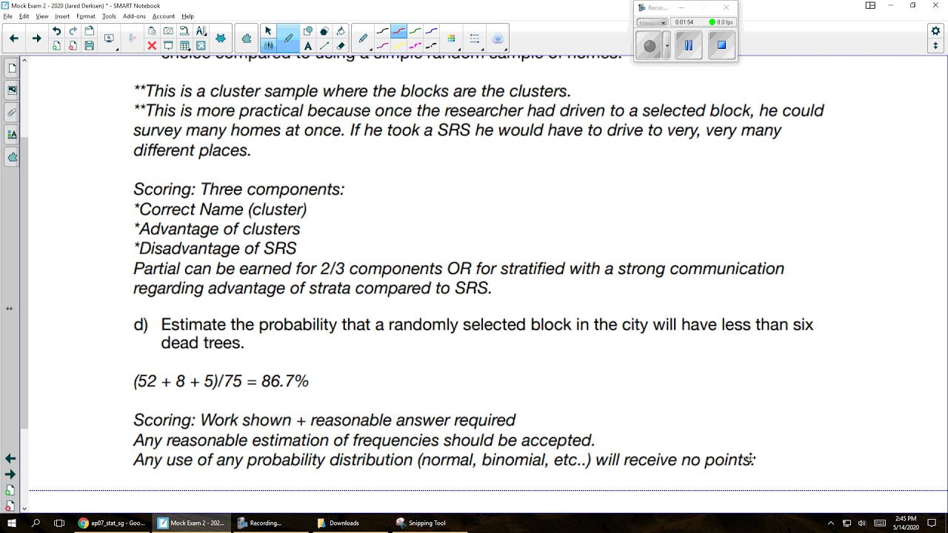The height and width of the screenshot is (533, 948).
Task: Open a file from toolbar
Action: tap(89, 31)
